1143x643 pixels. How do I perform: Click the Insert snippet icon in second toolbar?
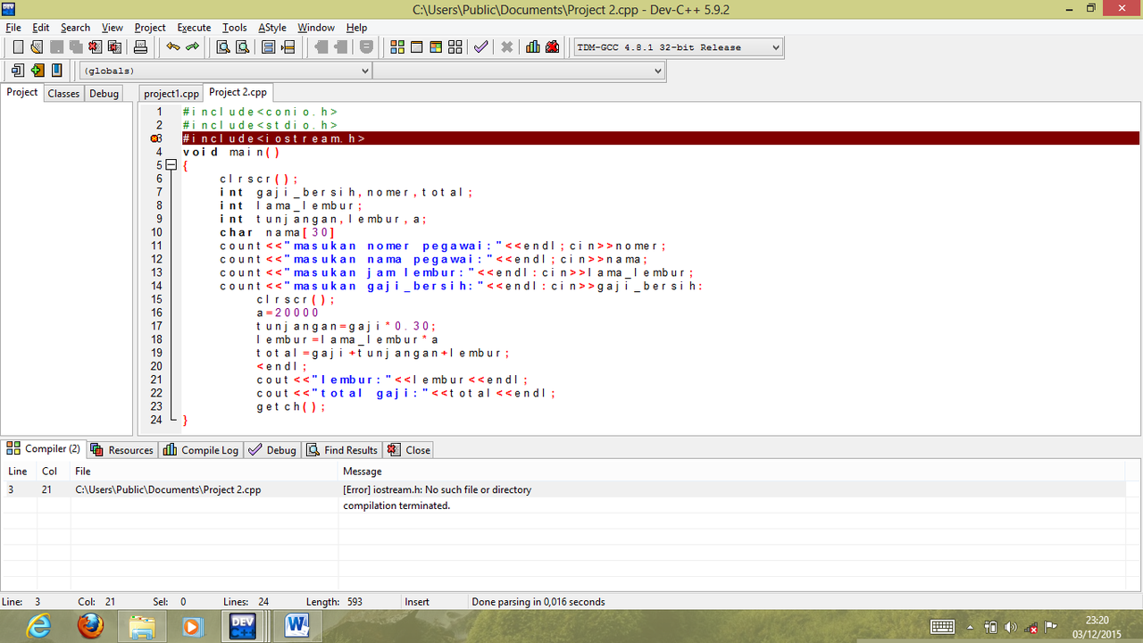(x=18, y=71)
